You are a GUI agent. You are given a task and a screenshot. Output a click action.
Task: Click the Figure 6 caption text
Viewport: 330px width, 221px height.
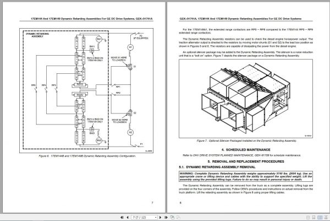(87, 156)
